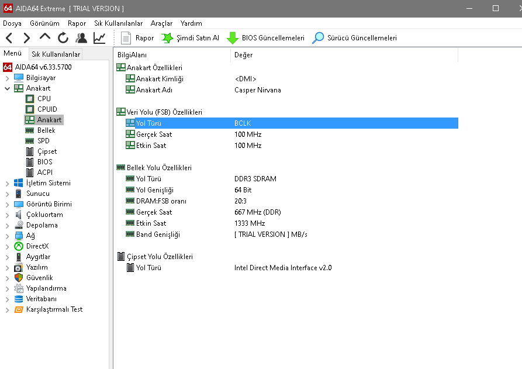Click the Yapılandırma icon in tree
This screenshot has width=522, height=369.
pyautogui.click(x=19, y=288)
